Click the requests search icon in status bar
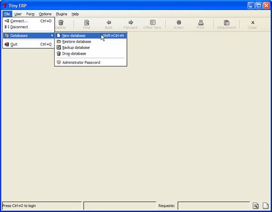The width and height of the screenshot is (272, 212). 255,206
